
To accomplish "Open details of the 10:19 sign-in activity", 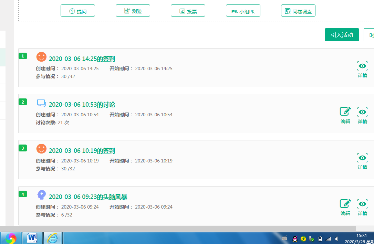I will pos(362,161).
